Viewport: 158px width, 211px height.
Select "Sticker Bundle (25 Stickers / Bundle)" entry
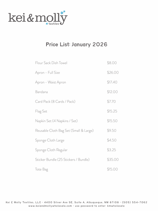coord(62,160)
